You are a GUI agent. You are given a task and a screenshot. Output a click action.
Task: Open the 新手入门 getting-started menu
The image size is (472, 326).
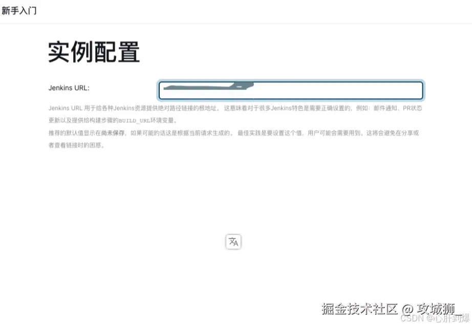[18, 10]
